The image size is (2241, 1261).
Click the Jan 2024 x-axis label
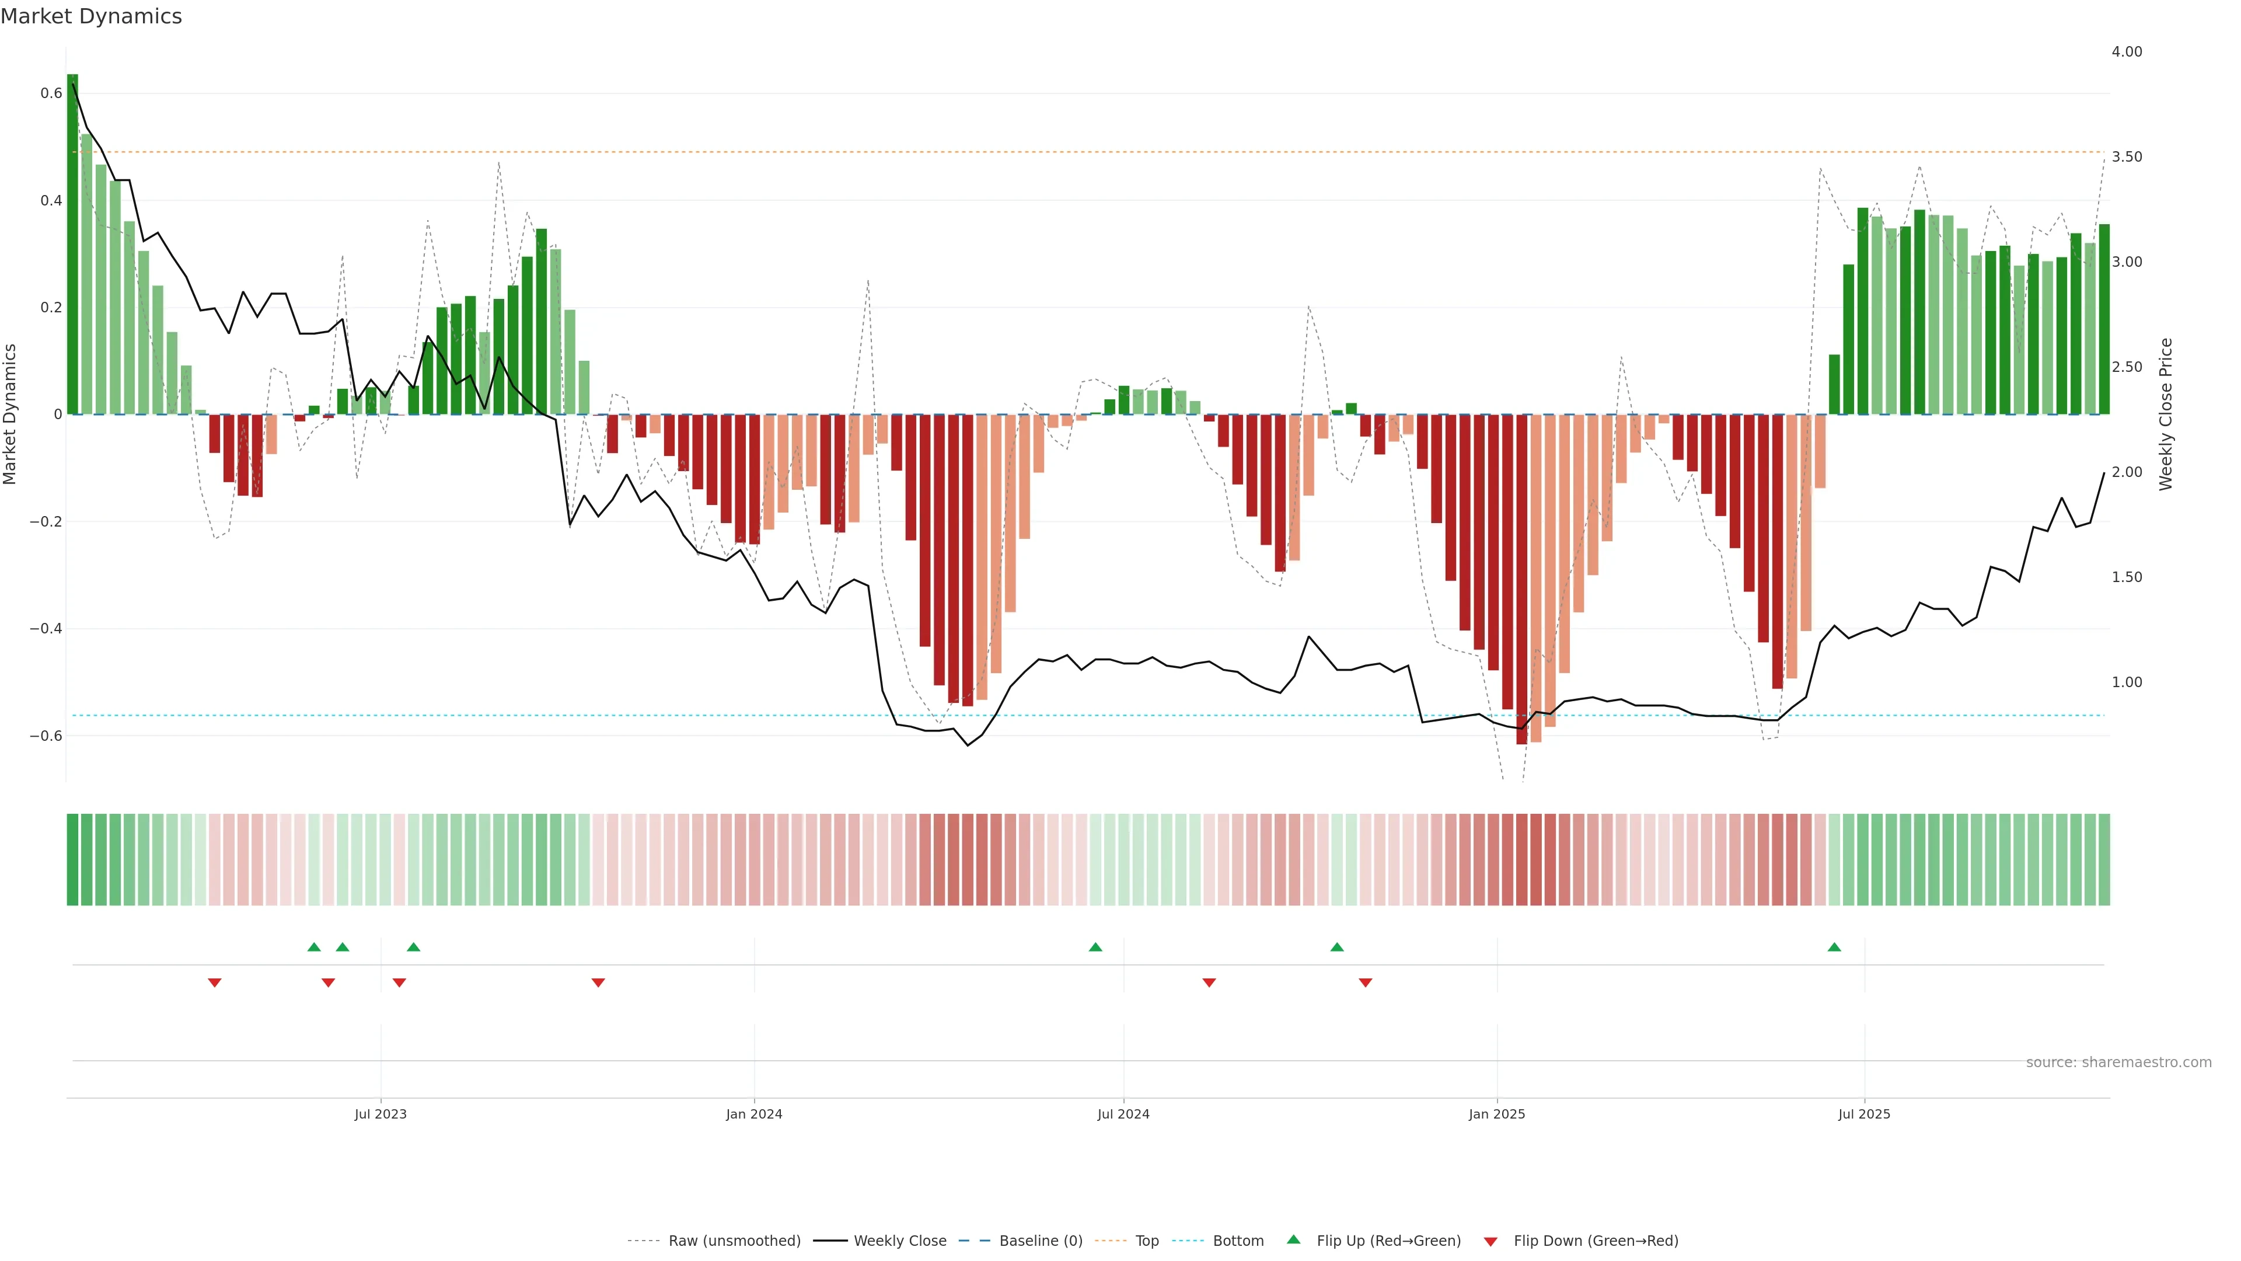click(x=754, y=1114)
